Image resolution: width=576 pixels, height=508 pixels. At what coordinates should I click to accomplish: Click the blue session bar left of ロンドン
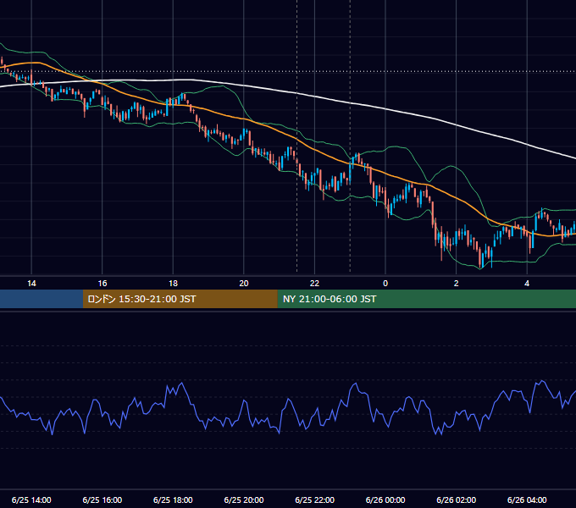42,299
